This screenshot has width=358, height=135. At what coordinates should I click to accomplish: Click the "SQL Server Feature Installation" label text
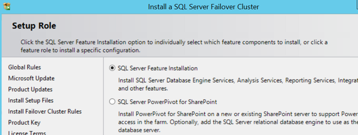click(x=158, y=68)
